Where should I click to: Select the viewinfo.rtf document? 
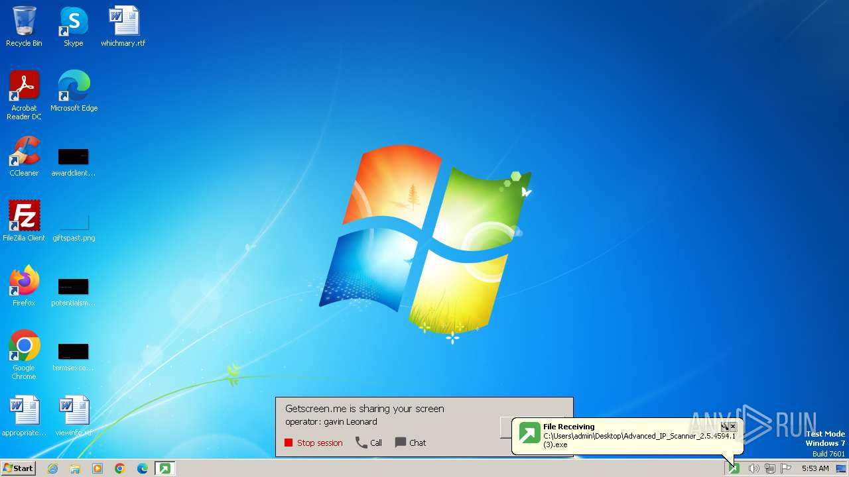click(x=74, y=416)
